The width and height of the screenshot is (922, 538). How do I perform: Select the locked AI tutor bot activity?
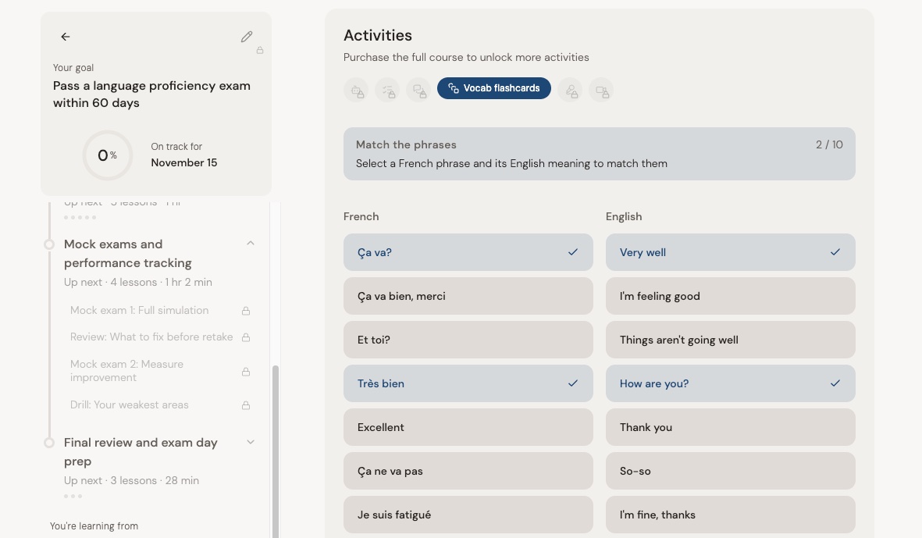pos(356,90)
